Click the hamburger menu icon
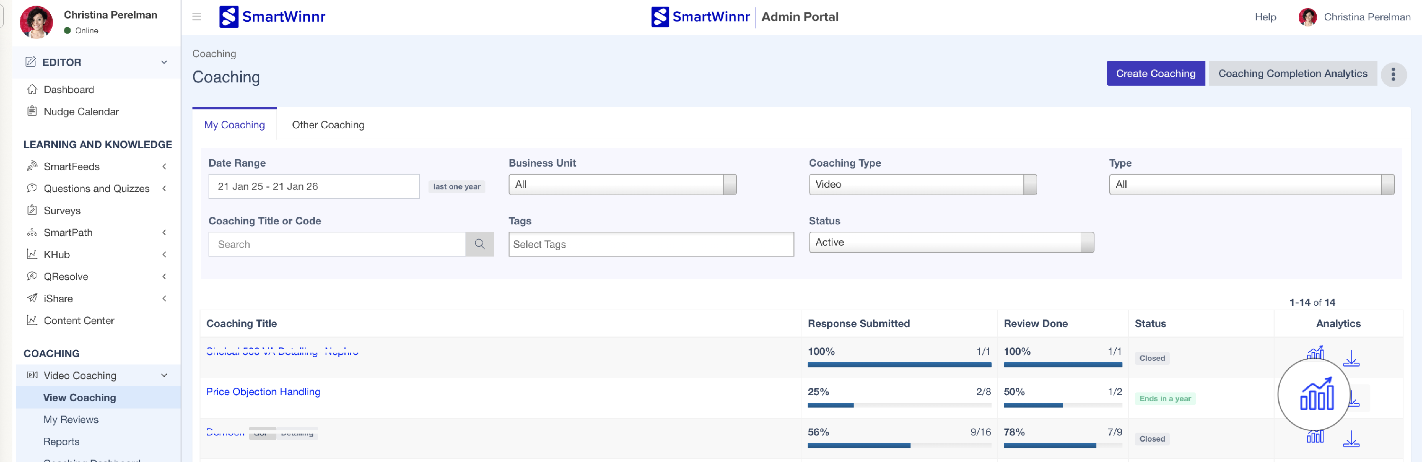Screen dimensions: 1422x462 pyautogui.click(x=197, y=17)
